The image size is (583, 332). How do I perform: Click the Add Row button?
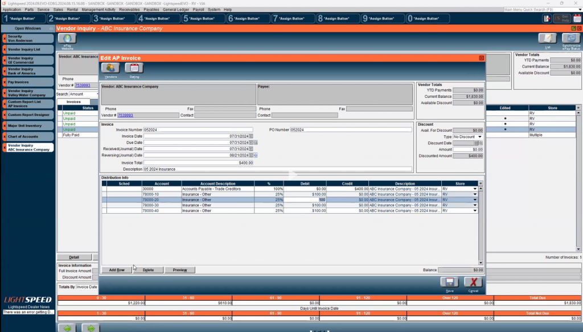117,270
